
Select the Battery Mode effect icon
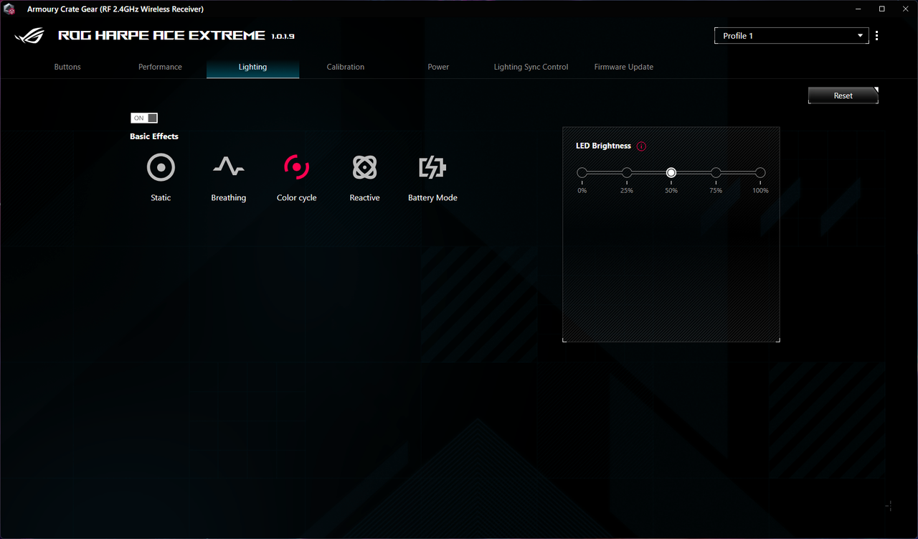(x=432, y=168)
